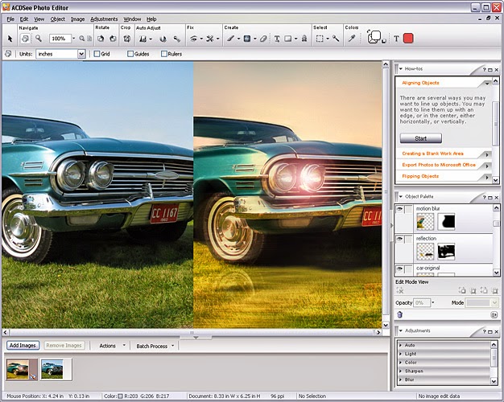
Task: Turn on the Guides checkbox
Action: click(130, 54)
